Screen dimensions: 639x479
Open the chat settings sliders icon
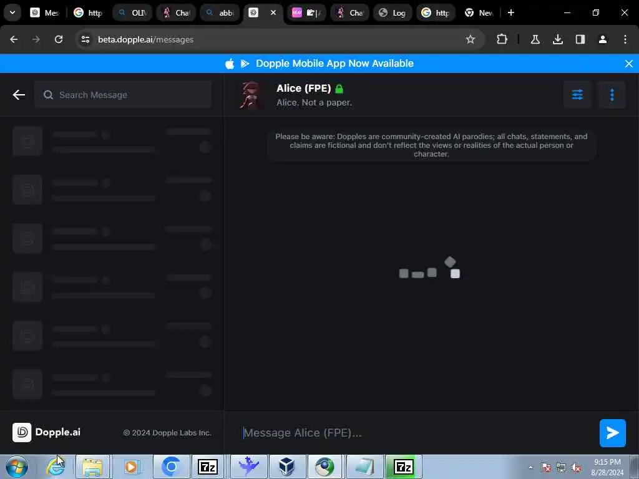(577, 95)
